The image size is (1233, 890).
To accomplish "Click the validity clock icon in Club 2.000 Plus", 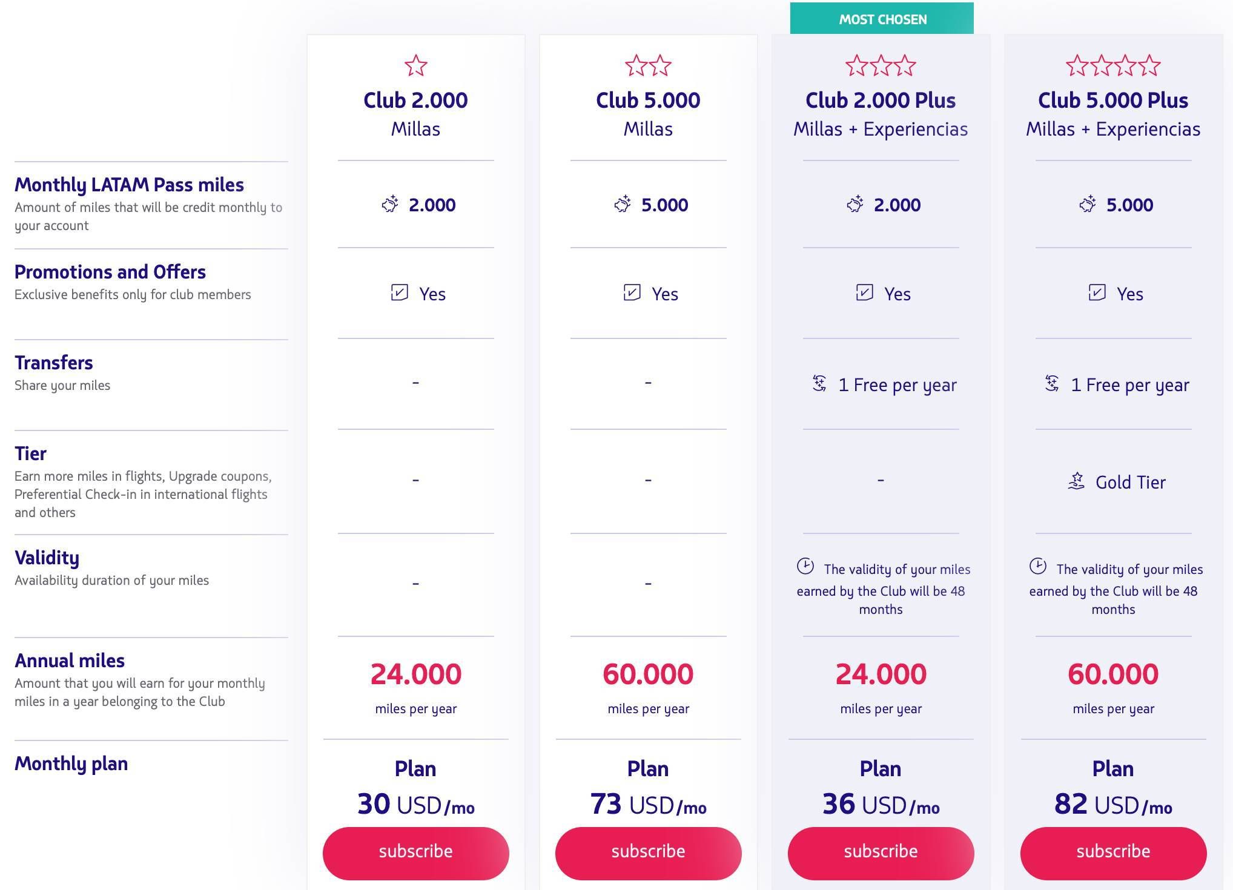I will pos(805,567).
